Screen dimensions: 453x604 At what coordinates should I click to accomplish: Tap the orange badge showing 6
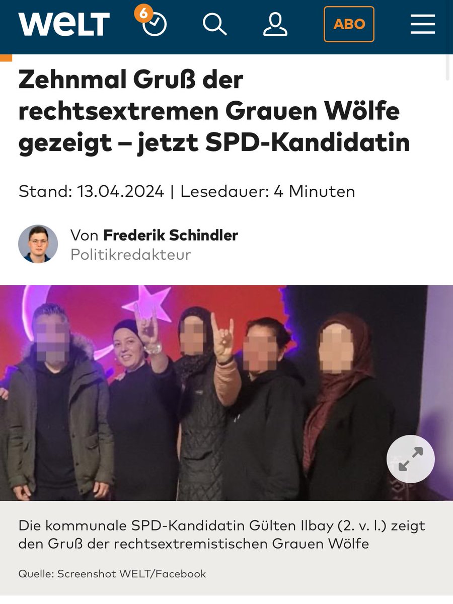143,14
